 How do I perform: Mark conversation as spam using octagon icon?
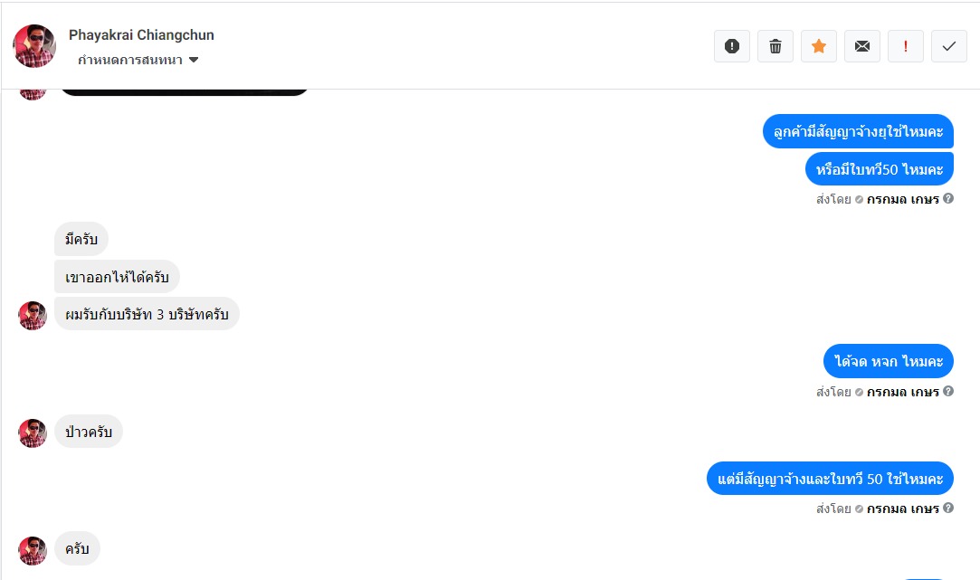(732, 46)
